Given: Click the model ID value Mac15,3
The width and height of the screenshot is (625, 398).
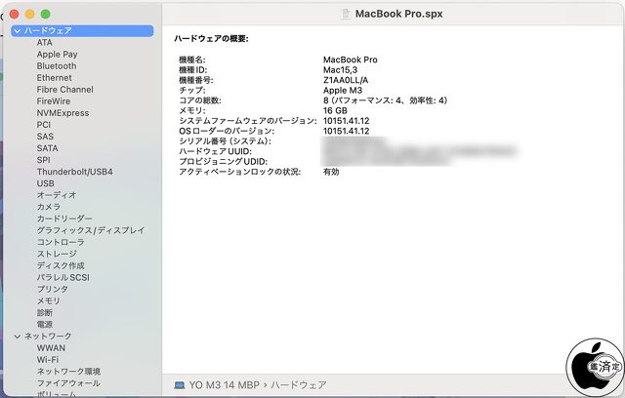Looking at the screenshot, I should 341,70.
